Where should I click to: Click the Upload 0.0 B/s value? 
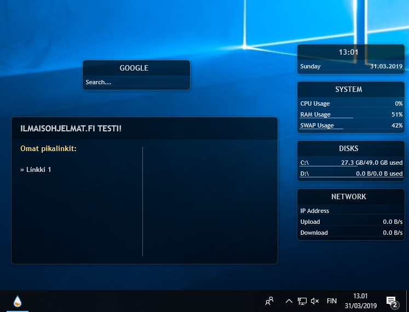tap(393, 222)
